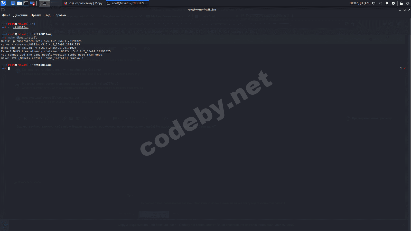Open the Kali applications menu
Image resolution: width=411 pixels, height=231 pixels.
pyautogui.click(x=3, y=3)
